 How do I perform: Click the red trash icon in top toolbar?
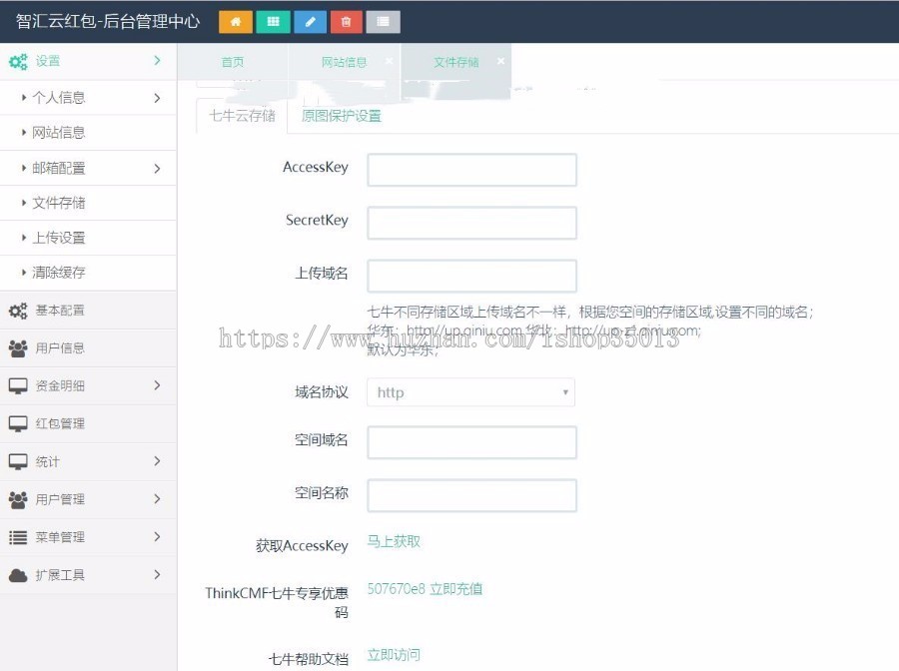[x=345, y=21]
